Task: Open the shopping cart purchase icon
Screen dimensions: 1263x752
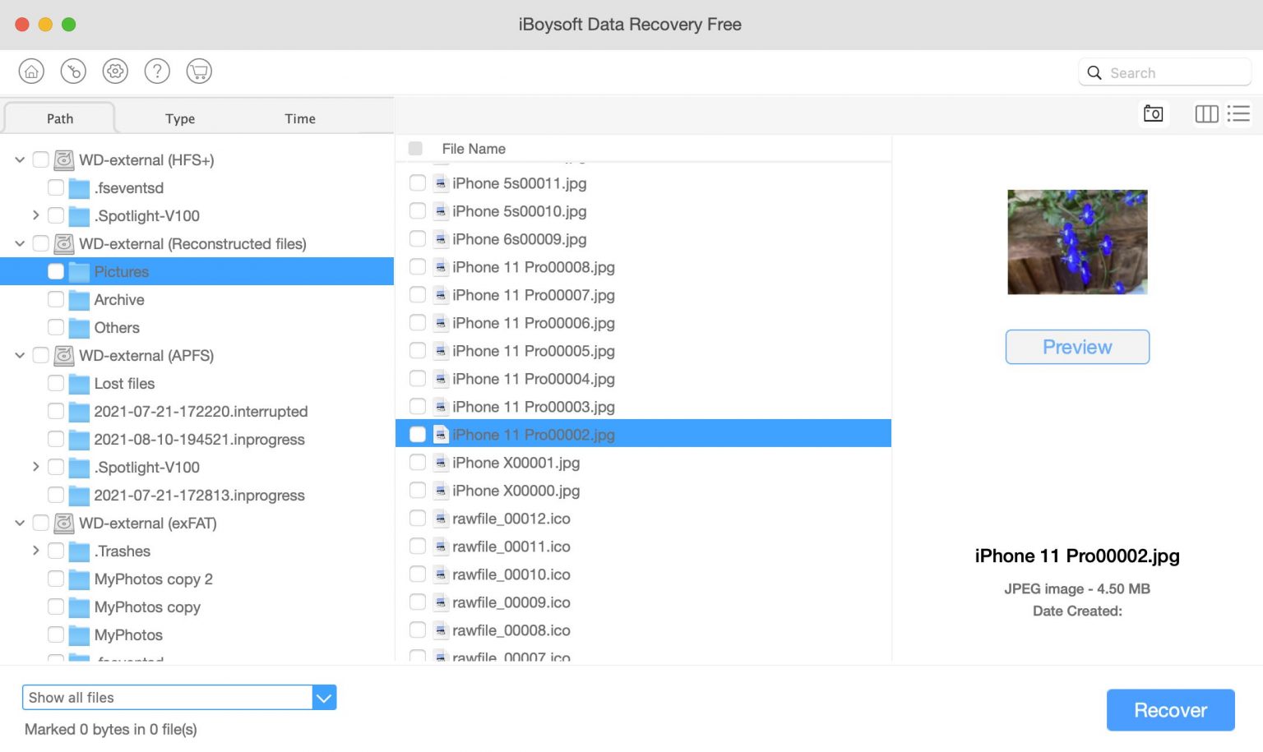Action: (x=199, y=71)
